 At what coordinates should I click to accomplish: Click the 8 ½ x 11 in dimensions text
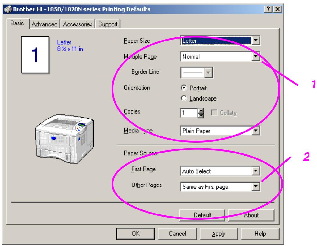coord(70,49)
